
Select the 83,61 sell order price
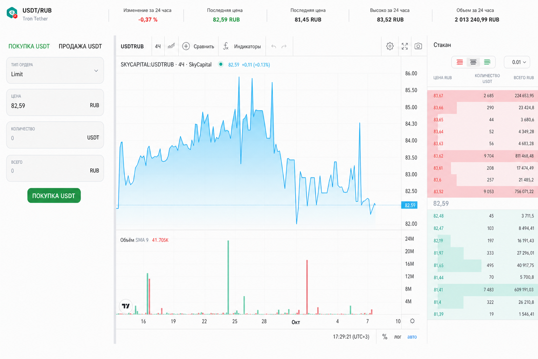point(438,168)
